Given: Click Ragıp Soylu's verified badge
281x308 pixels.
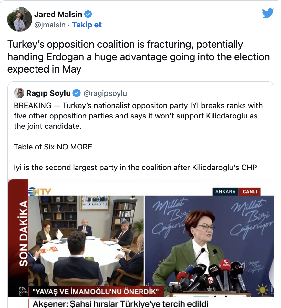Looking at the screenshot, I should click(x=77, y=93).
